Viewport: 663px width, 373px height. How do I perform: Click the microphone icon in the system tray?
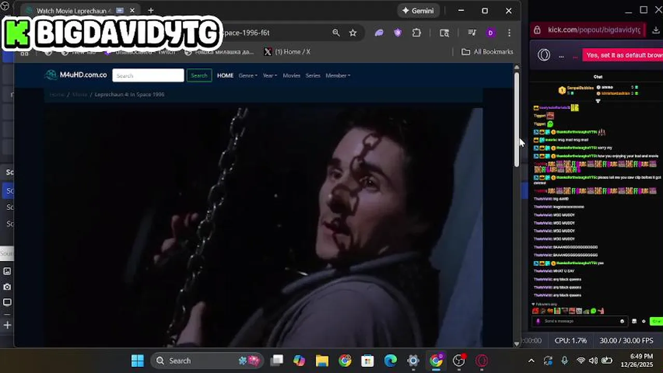564,361
